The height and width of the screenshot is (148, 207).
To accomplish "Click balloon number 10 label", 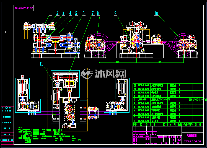I will (x=156, y=13).
